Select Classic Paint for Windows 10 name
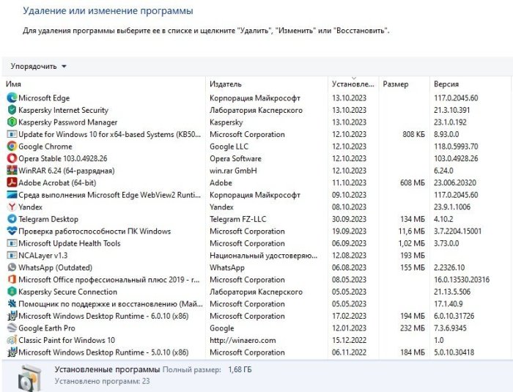The height and width of the screenshot is (392, 513). (67, 340)
